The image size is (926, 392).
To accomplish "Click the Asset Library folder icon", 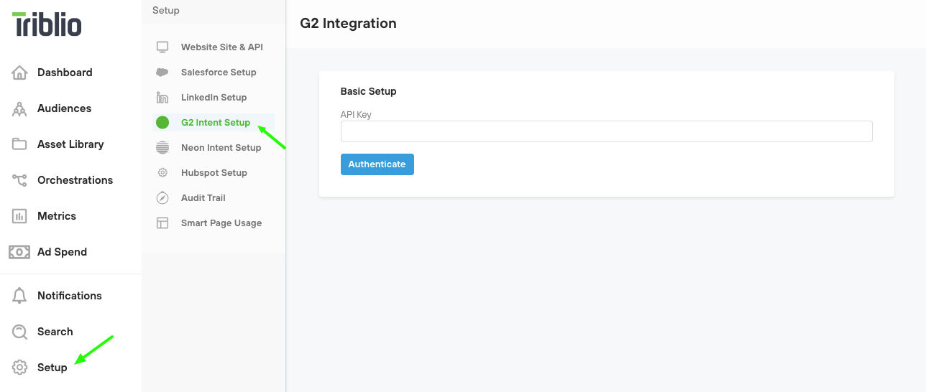I will [x=19, y=144].
